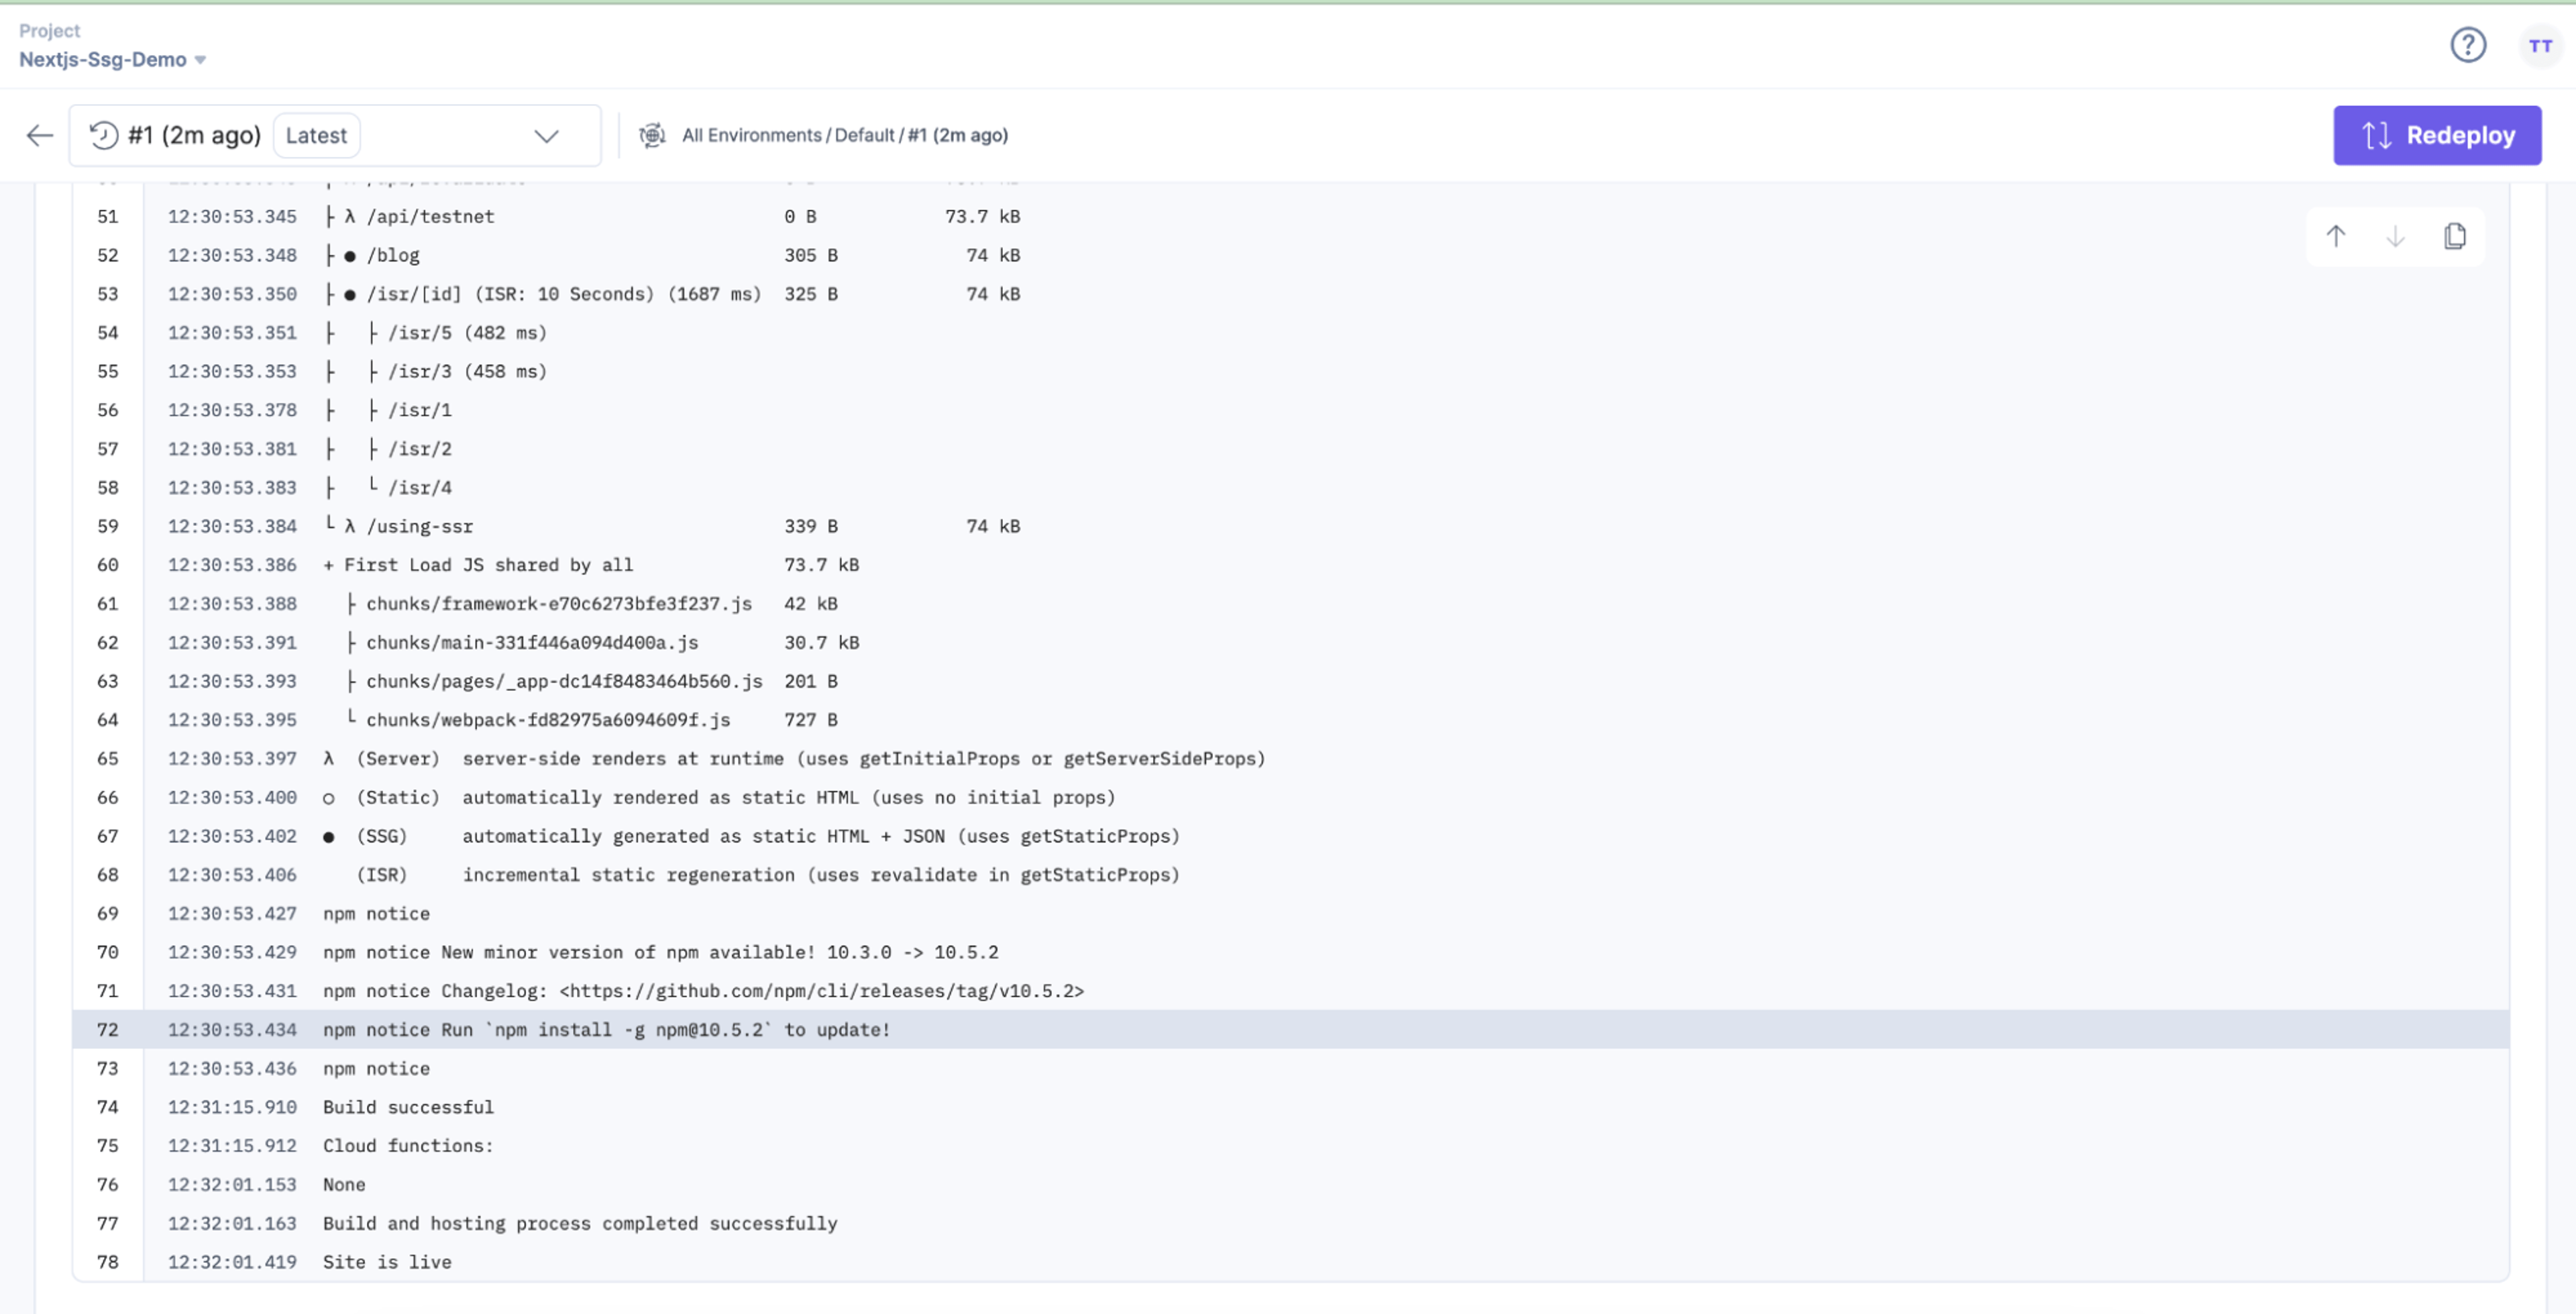
Task: Open the deployment version selector chevron
Action: point(546,136)
